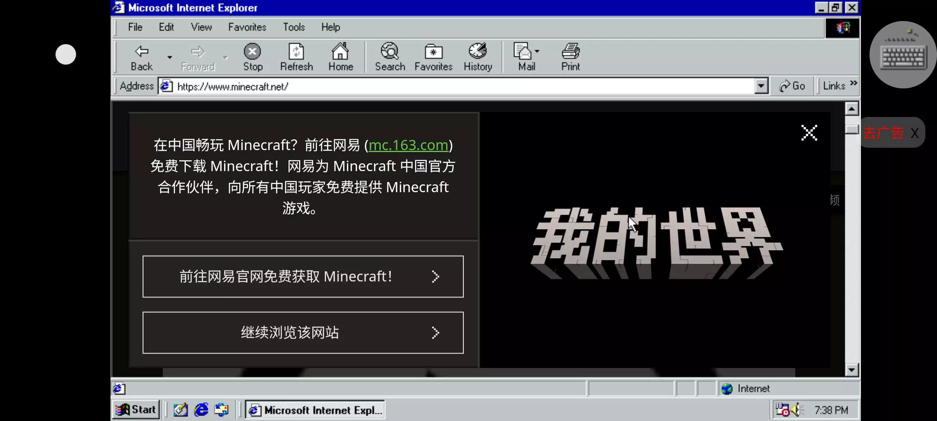Image resolution: width=937 pixels, height=421 pixels.
Task: Click 继续浏览该网站 button
Action: pos(303,333)
